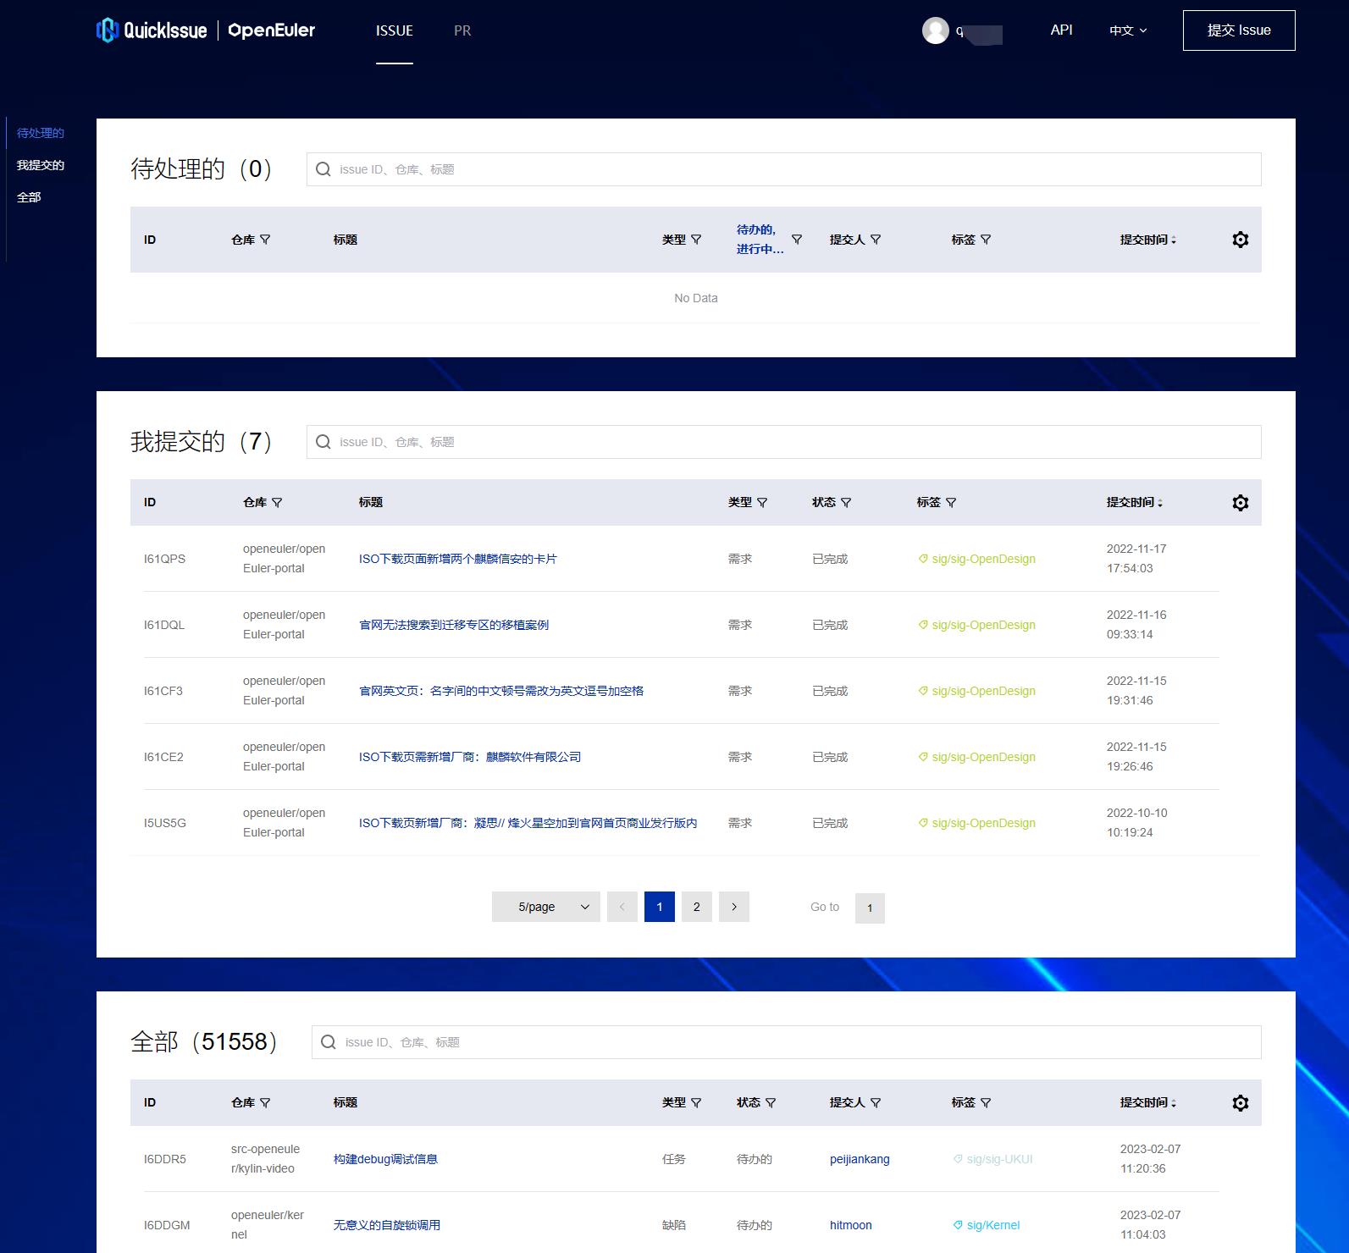Toggle 提交时间 sort order in 待处理的 table
This screenshot has height=1253, width=1349.
(x=1174, y=240)
